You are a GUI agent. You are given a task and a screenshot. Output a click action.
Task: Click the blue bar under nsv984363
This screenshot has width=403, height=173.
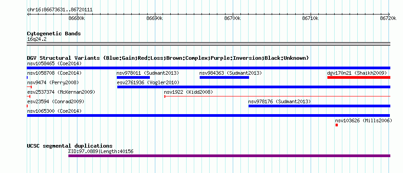click(224, 77)
